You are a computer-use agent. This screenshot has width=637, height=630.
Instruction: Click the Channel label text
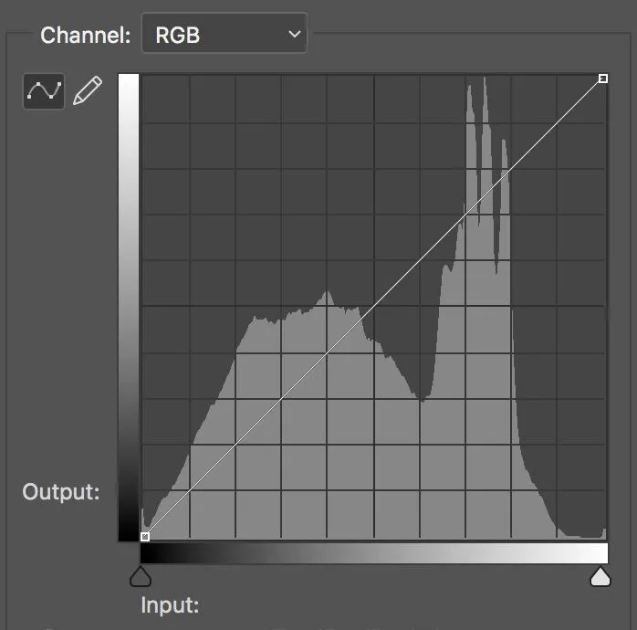(x=86, y=37)
